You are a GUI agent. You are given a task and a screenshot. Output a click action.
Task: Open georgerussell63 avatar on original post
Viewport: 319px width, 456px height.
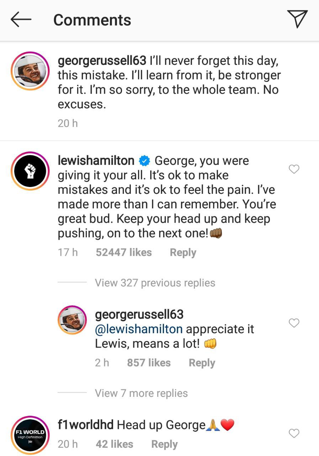coord(30,71)
